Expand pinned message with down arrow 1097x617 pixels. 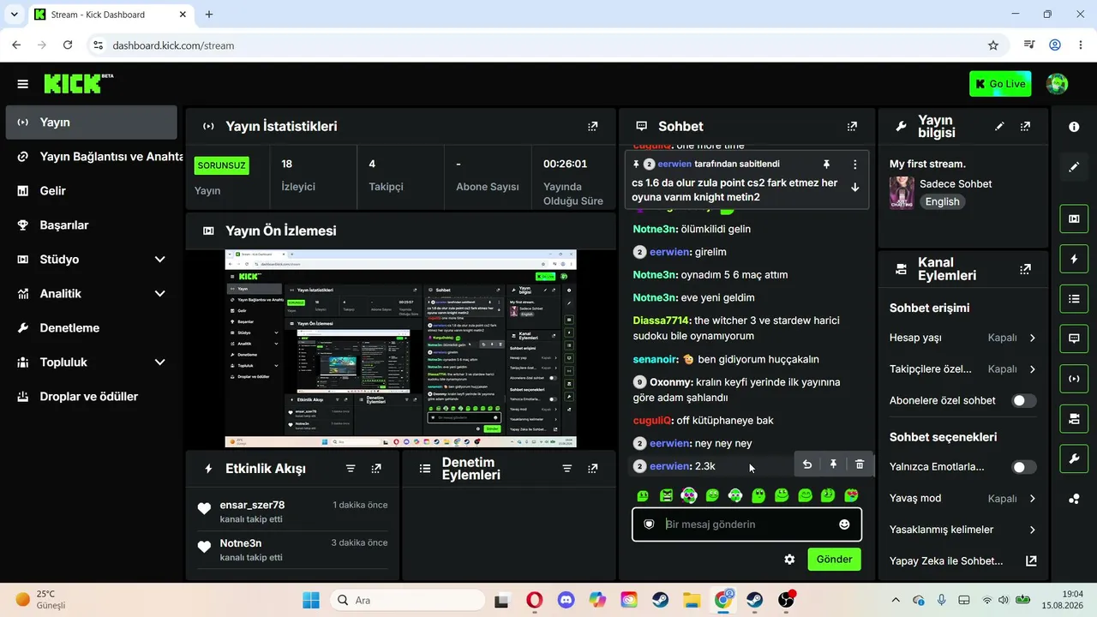pos(854,187)
